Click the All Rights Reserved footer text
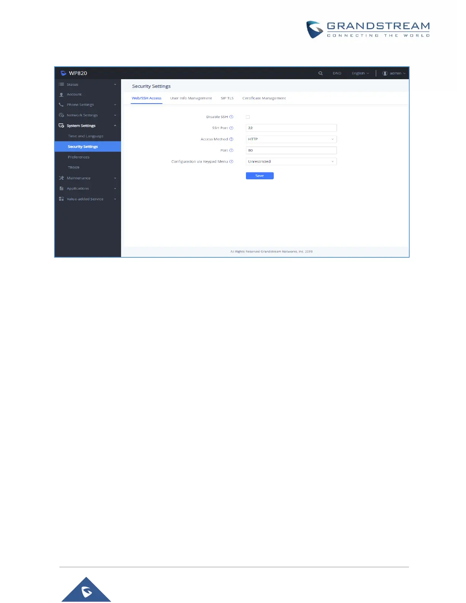 [x=271, y=252]
